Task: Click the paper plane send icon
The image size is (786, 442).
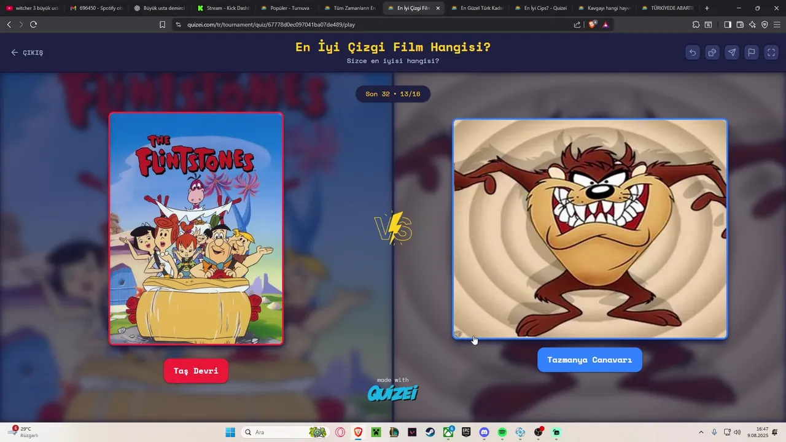Action: 732,52
